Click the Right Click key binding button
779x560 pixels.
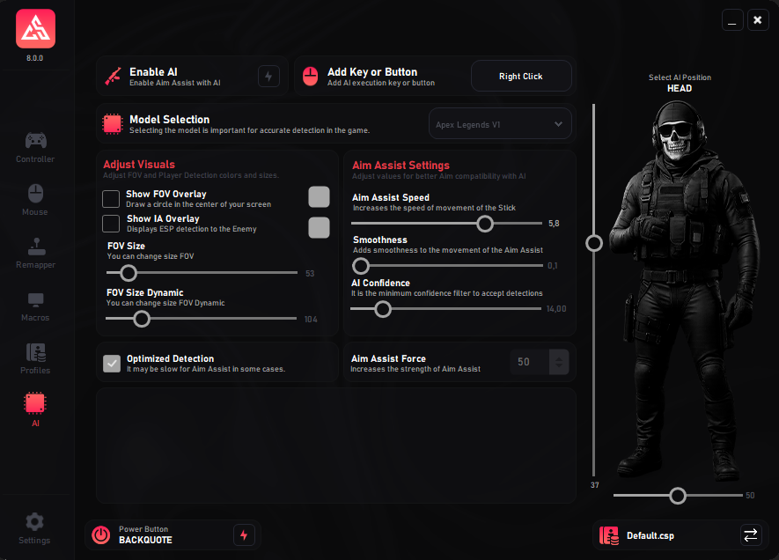521,76
